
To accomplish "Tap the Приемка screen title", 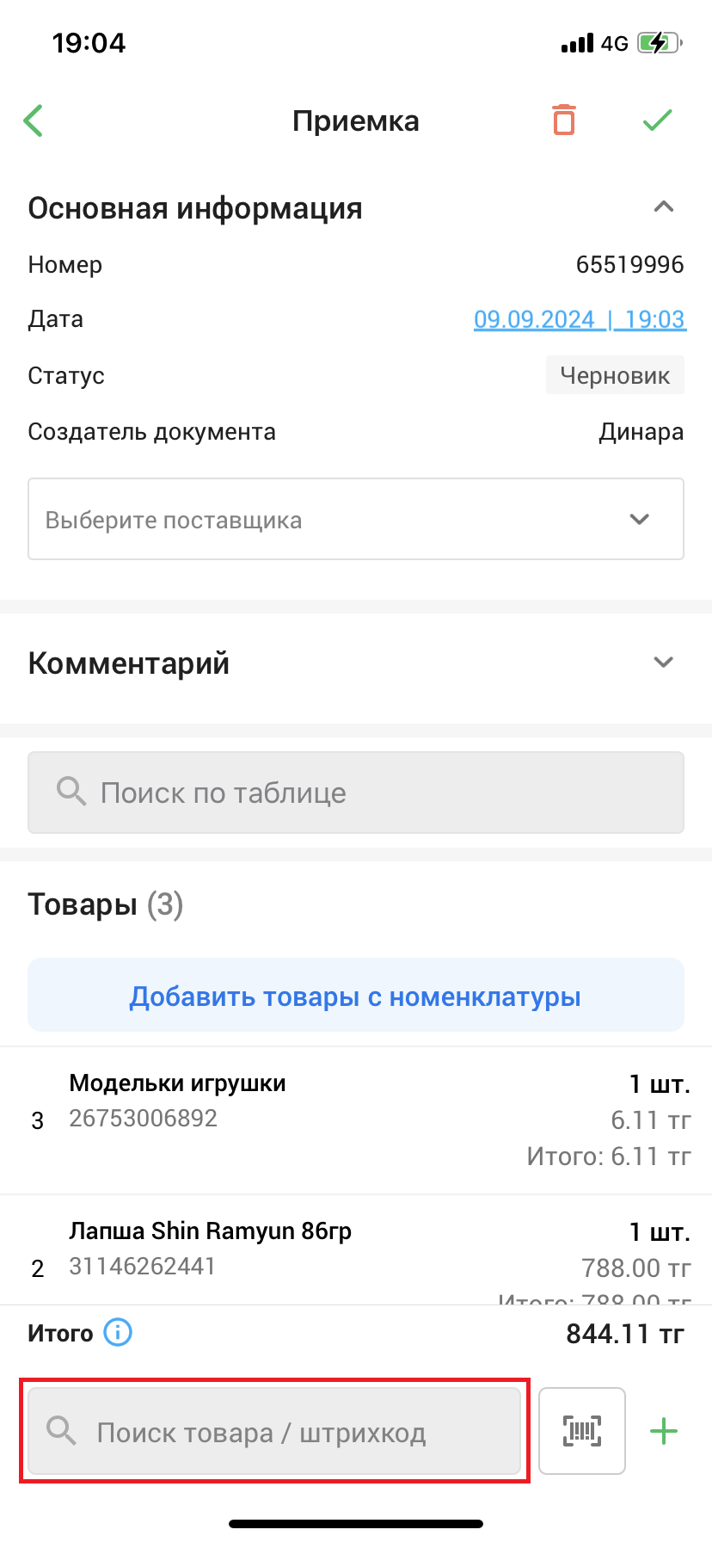I will [x=356, y=120].
